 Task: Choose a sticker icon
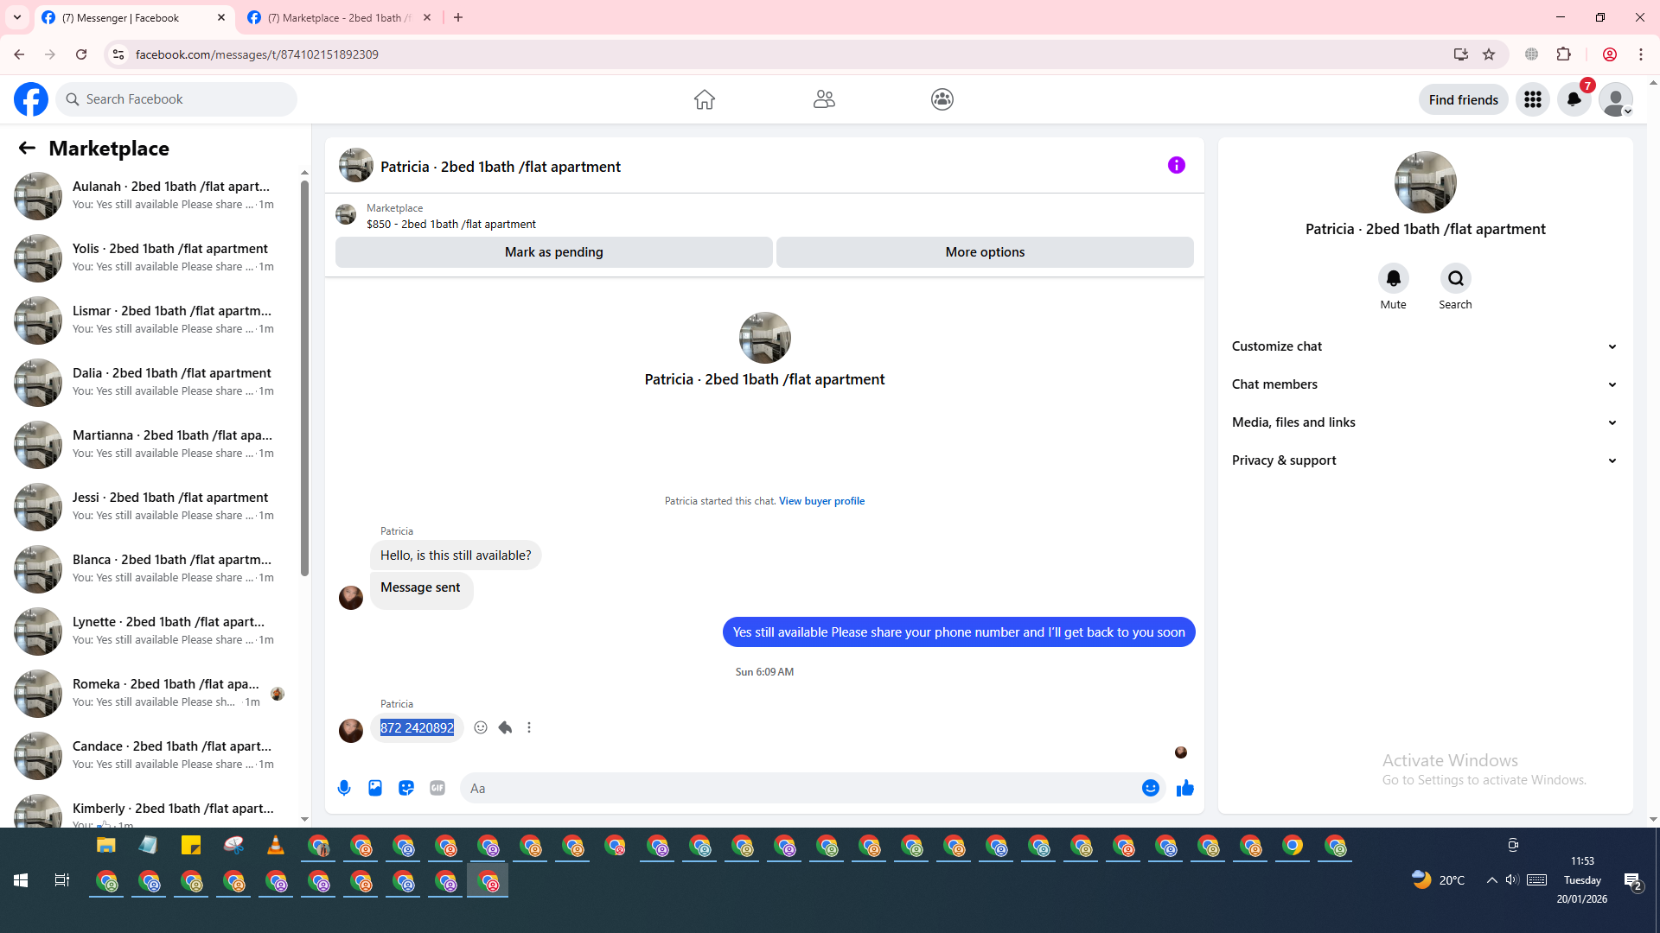406,788
